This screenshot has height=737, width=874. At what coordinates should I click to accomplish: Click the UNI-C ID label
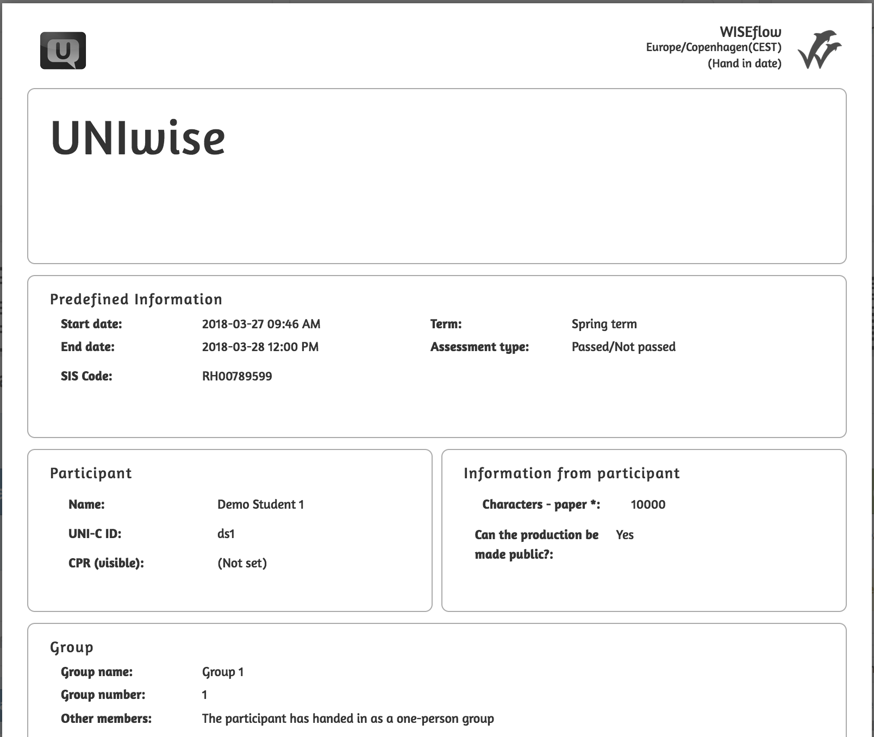tap(95, 534)
